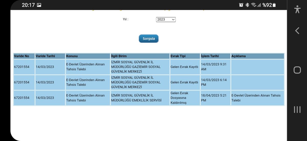Click the Açıklama column header
Image resolution: width=307 pixels, height=141 pixels.
coord(257,56)
